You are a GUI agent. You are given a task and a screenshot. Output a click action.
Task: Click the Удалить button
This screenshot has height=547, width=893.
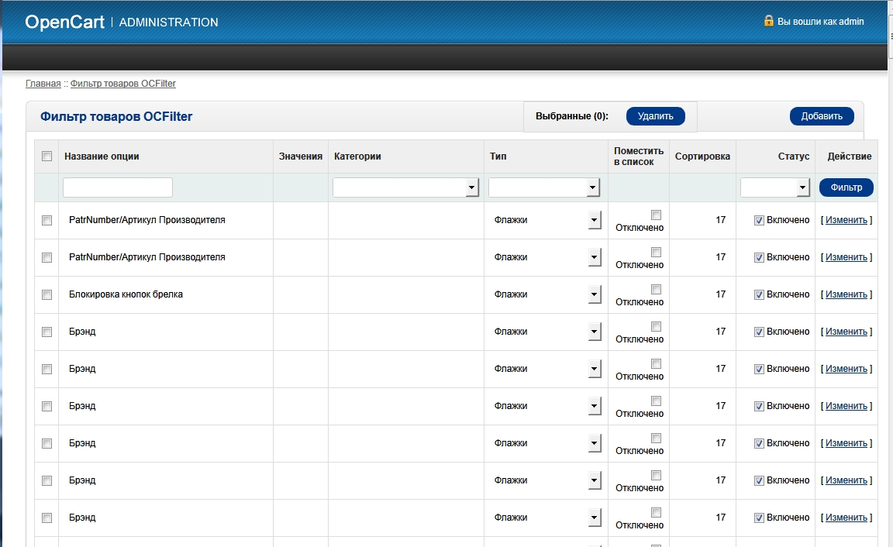[656, 116]
